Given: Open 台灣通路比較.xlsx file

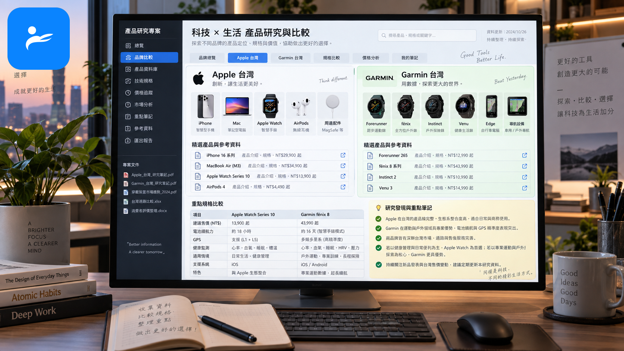Looking at the screenshot, I should pos(143,201).
